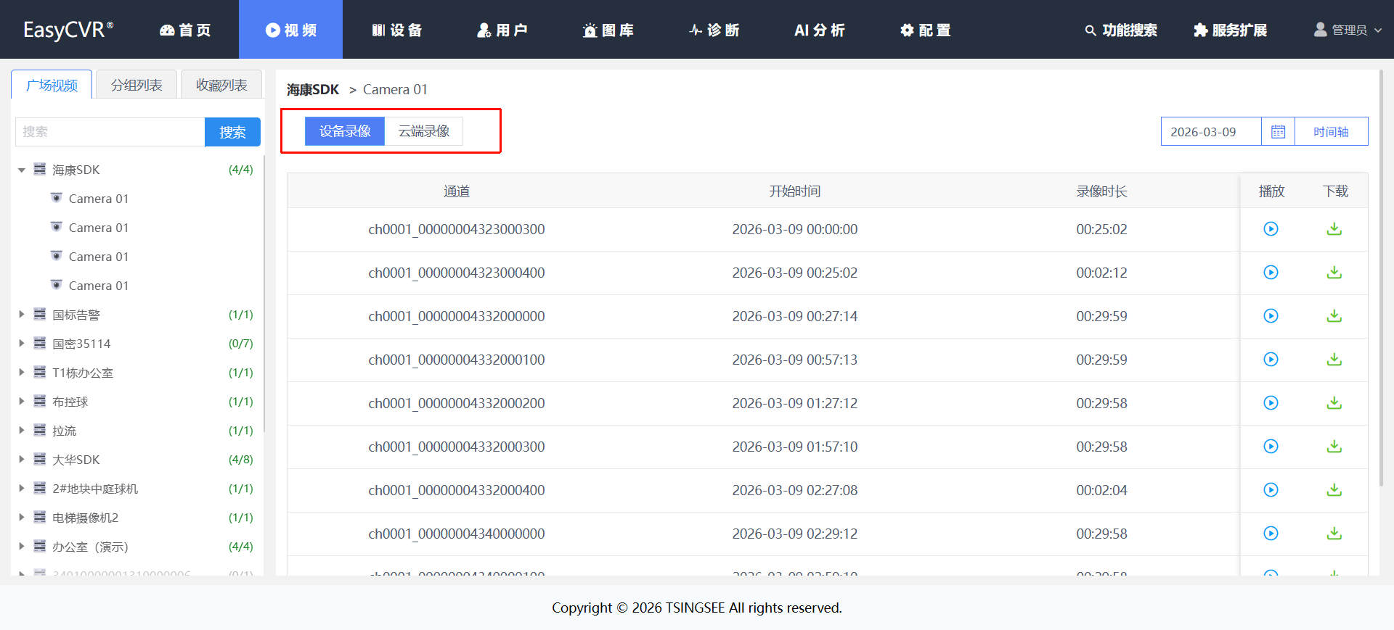Download the 00:25:02 recording
Image resolution: width=1394 pixels, height=630 pixels.
coord(1334,273)
